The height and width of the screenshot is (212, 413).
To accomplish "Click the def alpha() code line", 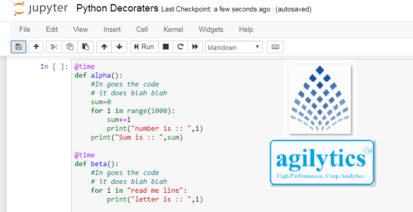I will 99,76.
